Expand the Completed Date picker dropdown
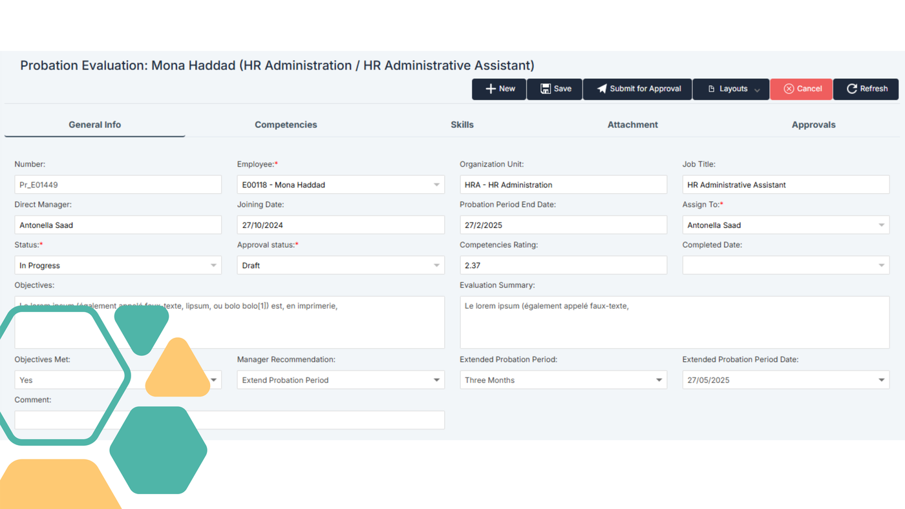 (x=882, y=265)
